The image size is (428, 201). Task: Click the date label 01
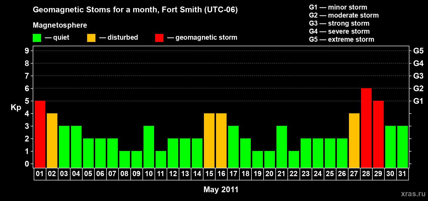pos(40,174)
